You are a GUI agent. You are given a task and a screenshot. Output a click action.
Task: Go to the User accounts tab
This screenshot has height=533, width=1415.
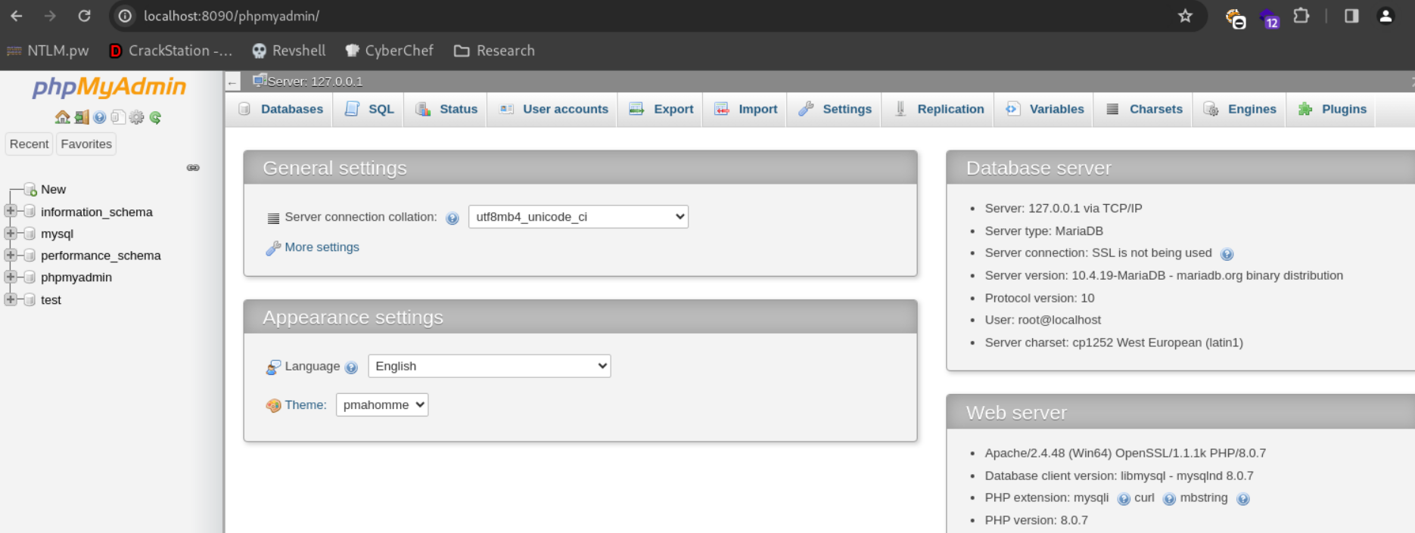click(x=553, y=109)
